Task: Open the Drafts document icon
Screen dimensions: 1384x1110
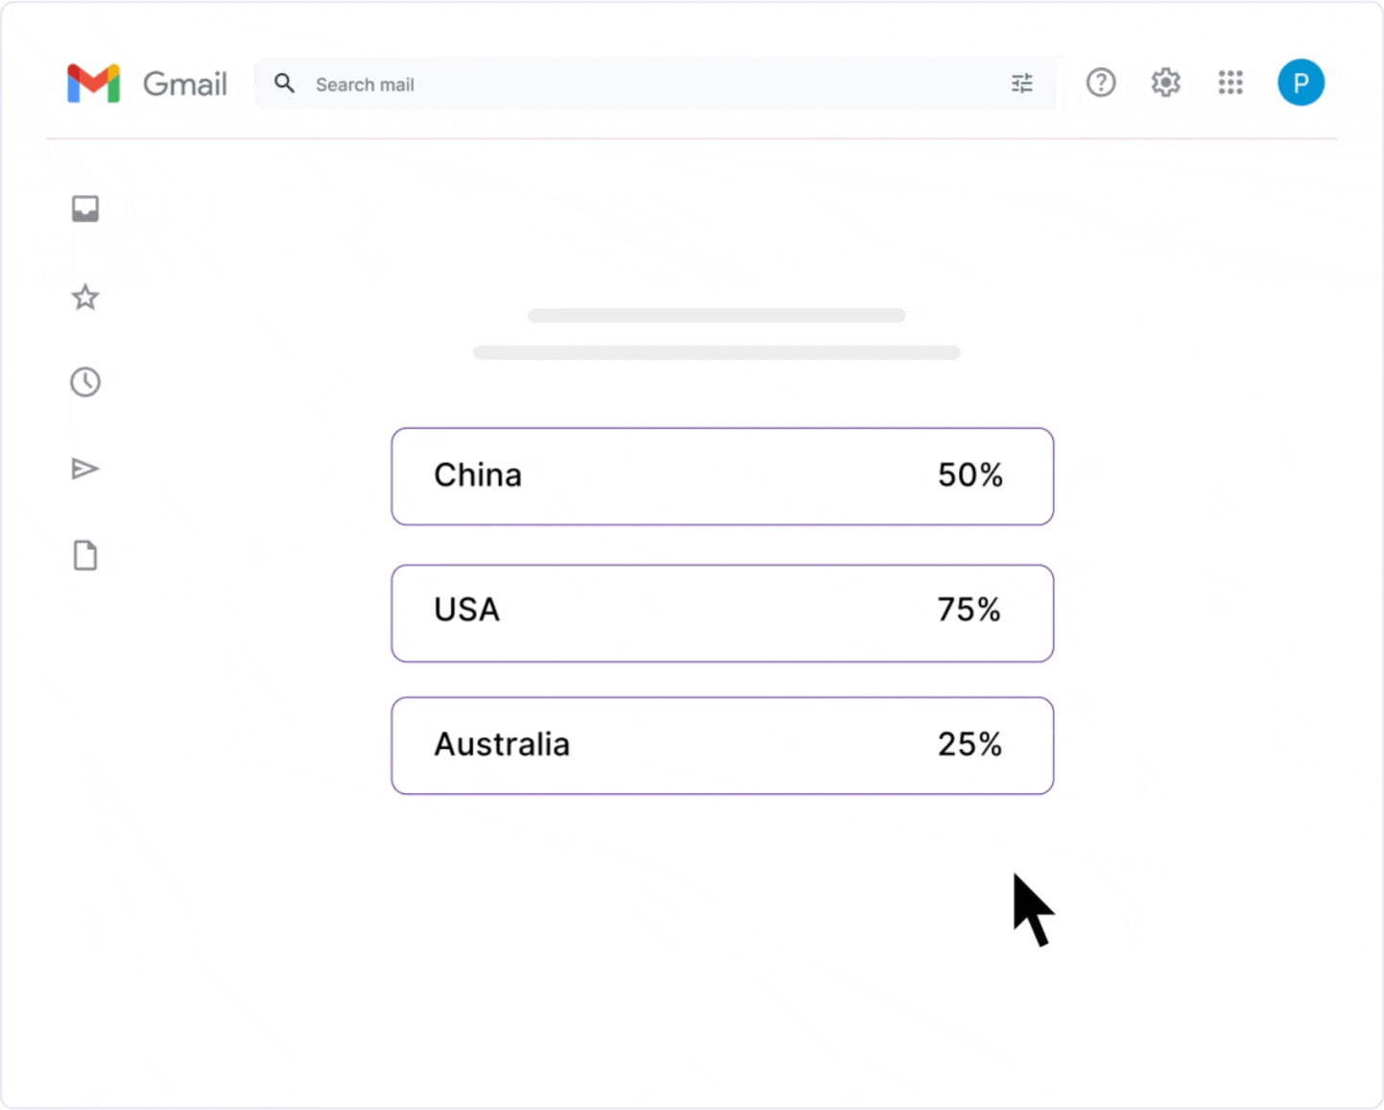Action: pos(85,555)
